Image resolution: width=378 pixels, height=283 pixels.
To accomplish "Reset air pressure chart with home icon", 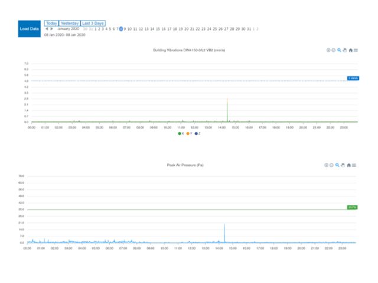I will pos(348,165).
